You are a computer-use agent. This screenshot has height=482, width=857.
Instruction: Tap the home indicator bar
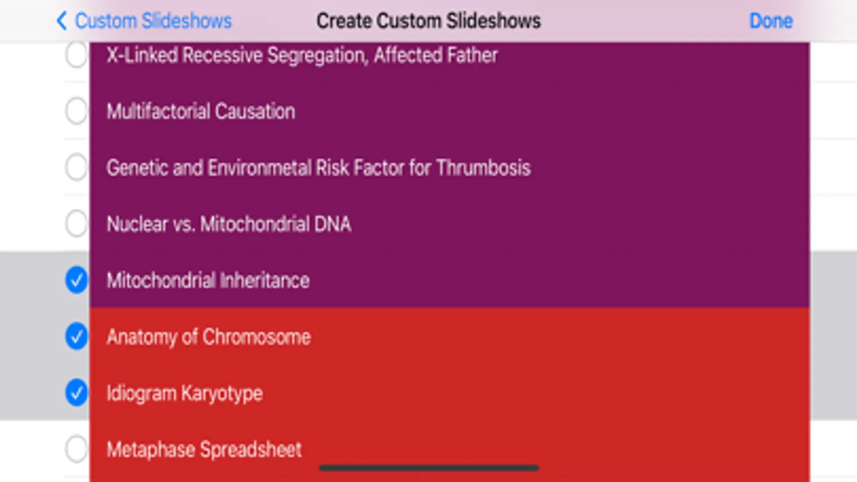click(x=428, y=468)
